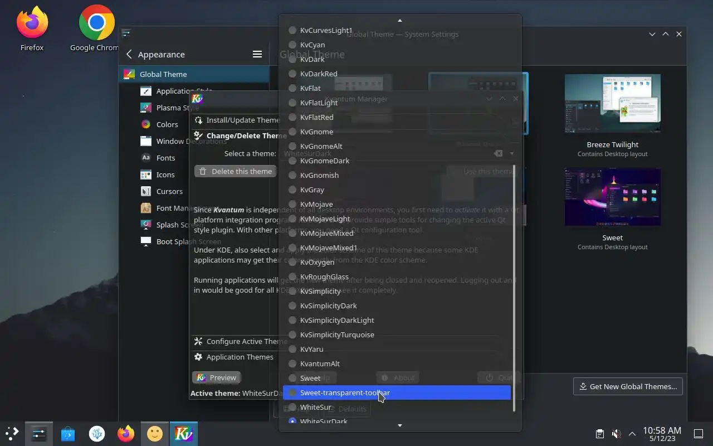Open Window Decorations sidebar icon
The width and height of the screenshot is (713, 446).
tap(146, 141)
